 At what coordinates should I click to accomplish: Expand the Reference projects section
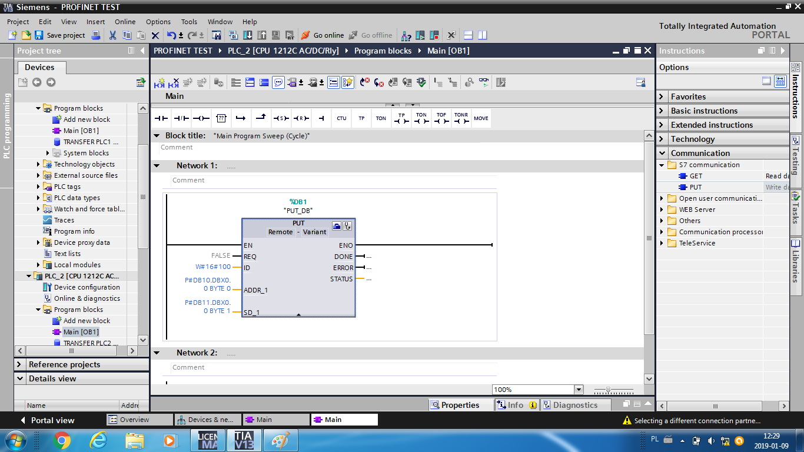[19, 364]
